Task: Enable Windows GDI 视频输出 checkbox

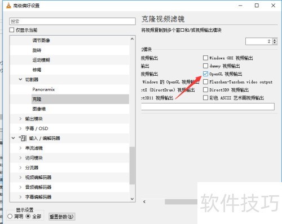Action: click(x=205, y=58)
